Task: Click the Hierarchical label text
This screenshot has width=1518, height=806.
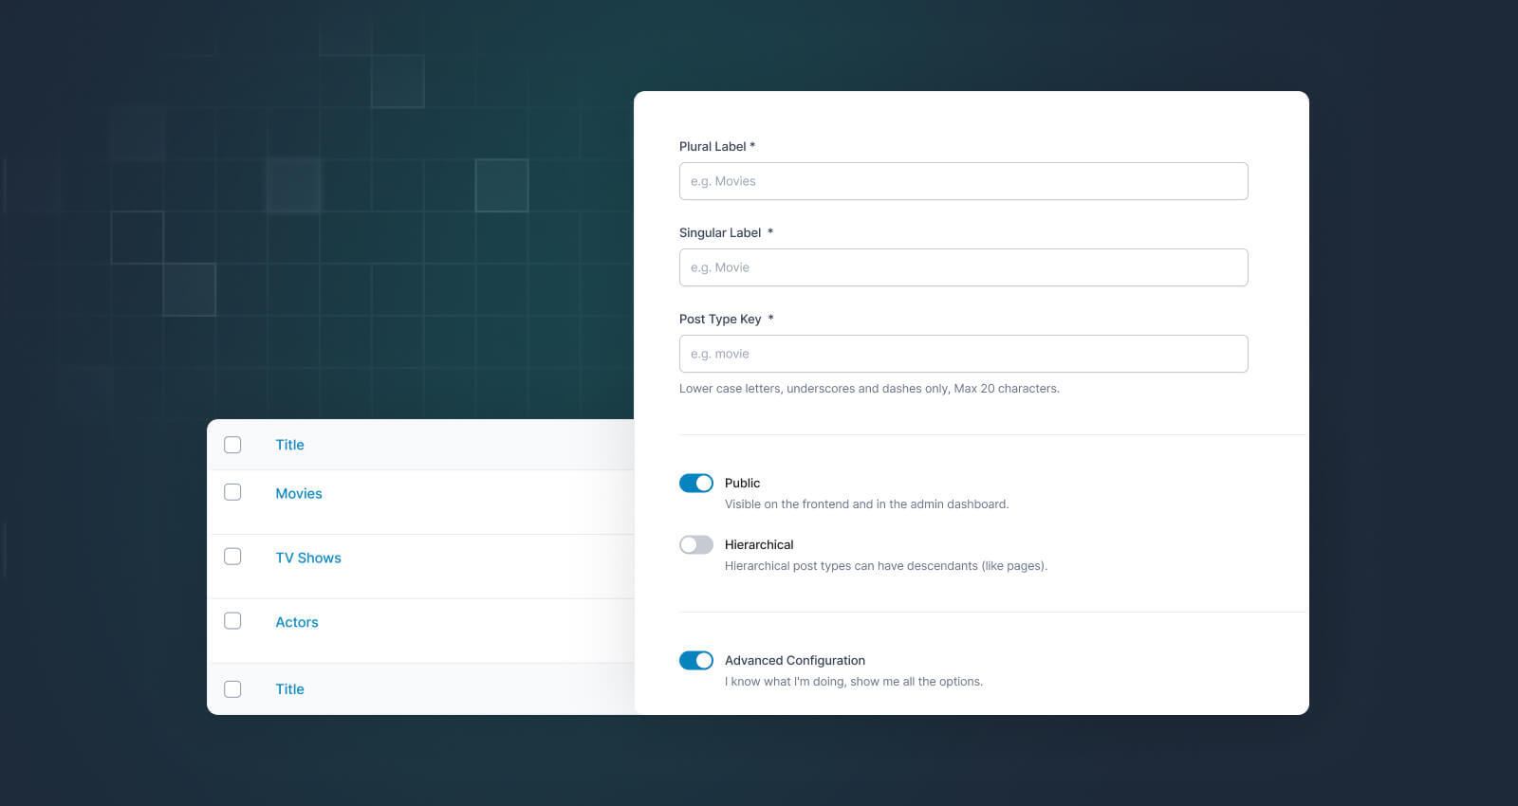Action: [759, 545]
